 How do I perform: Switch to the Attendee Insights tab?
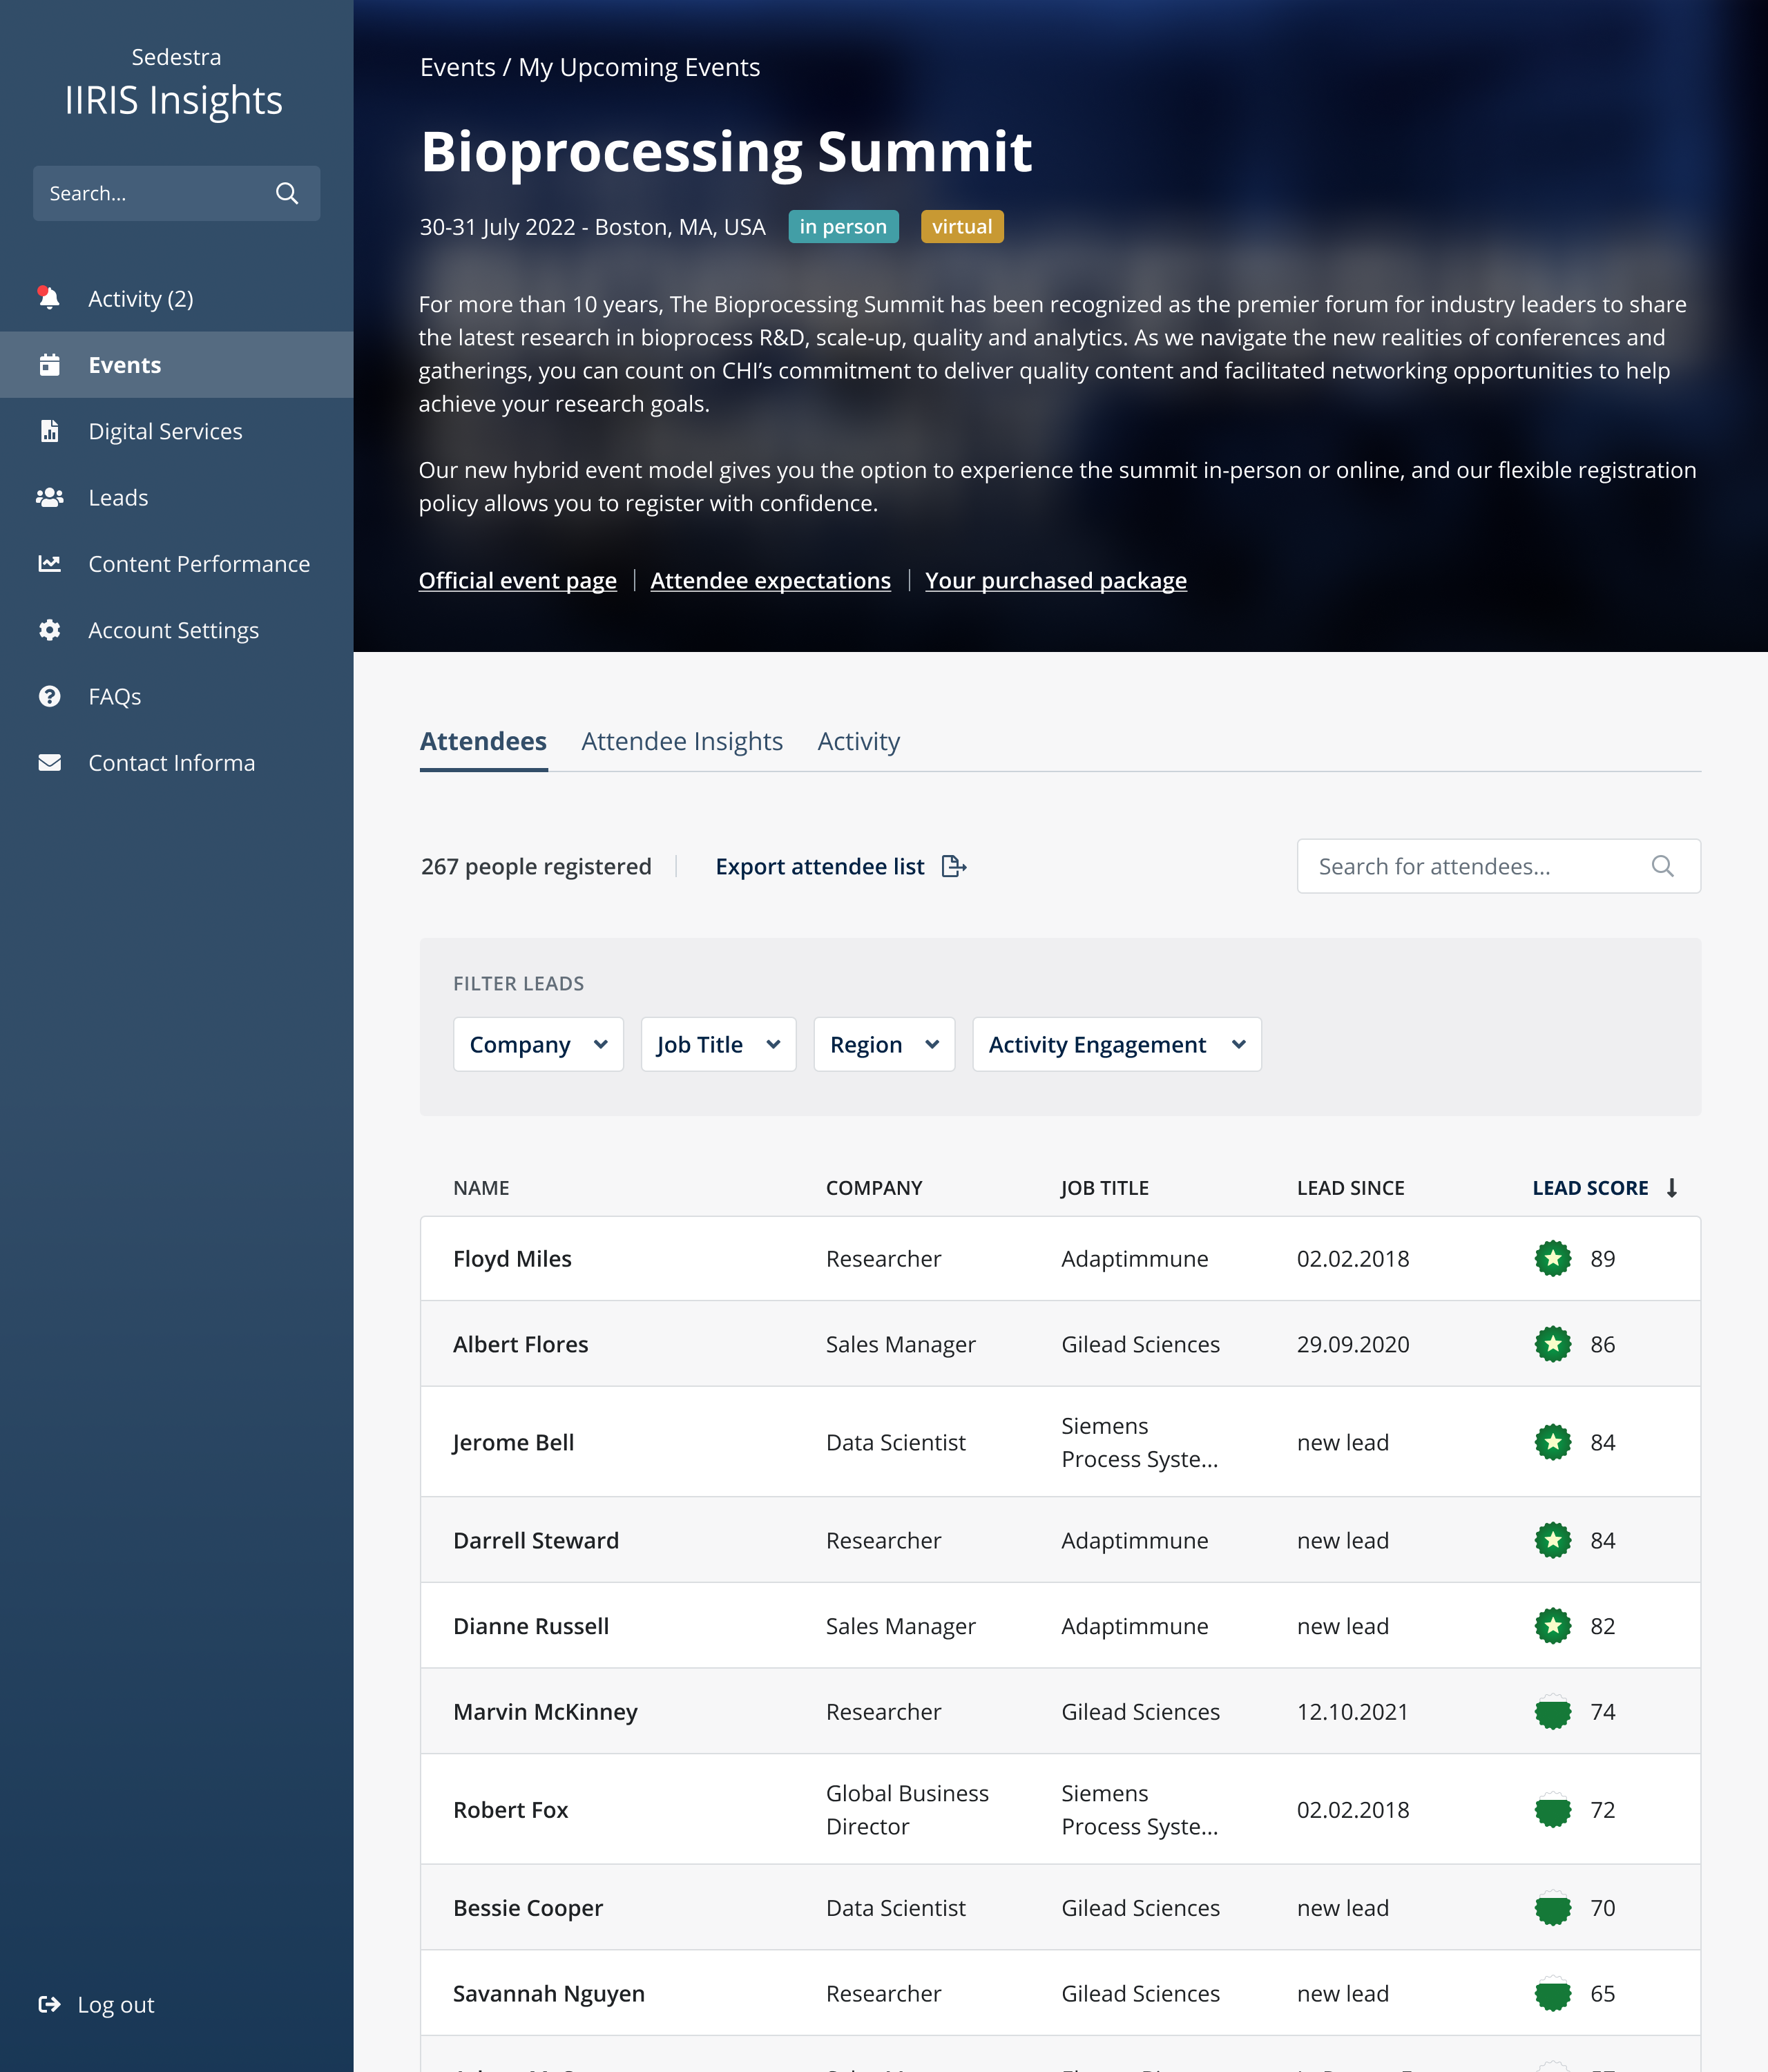(682, 741)
